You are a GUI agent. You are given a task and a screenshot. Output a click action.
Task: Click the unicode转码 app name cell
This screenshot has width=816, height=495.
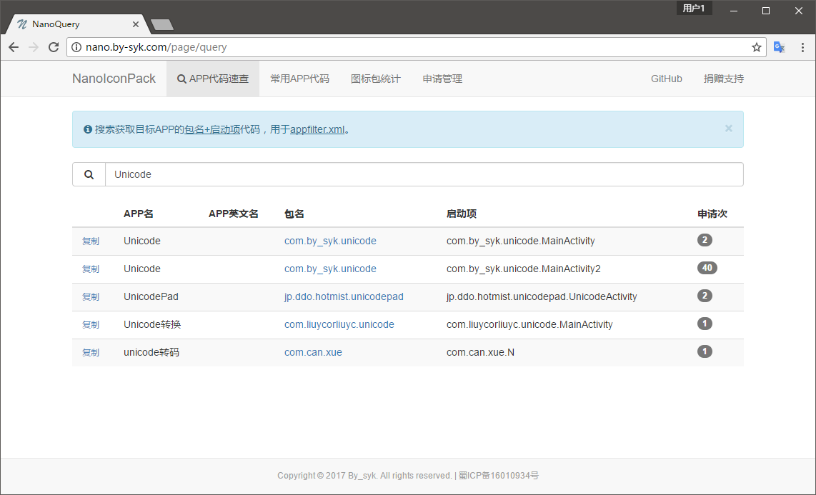point(151,353)
